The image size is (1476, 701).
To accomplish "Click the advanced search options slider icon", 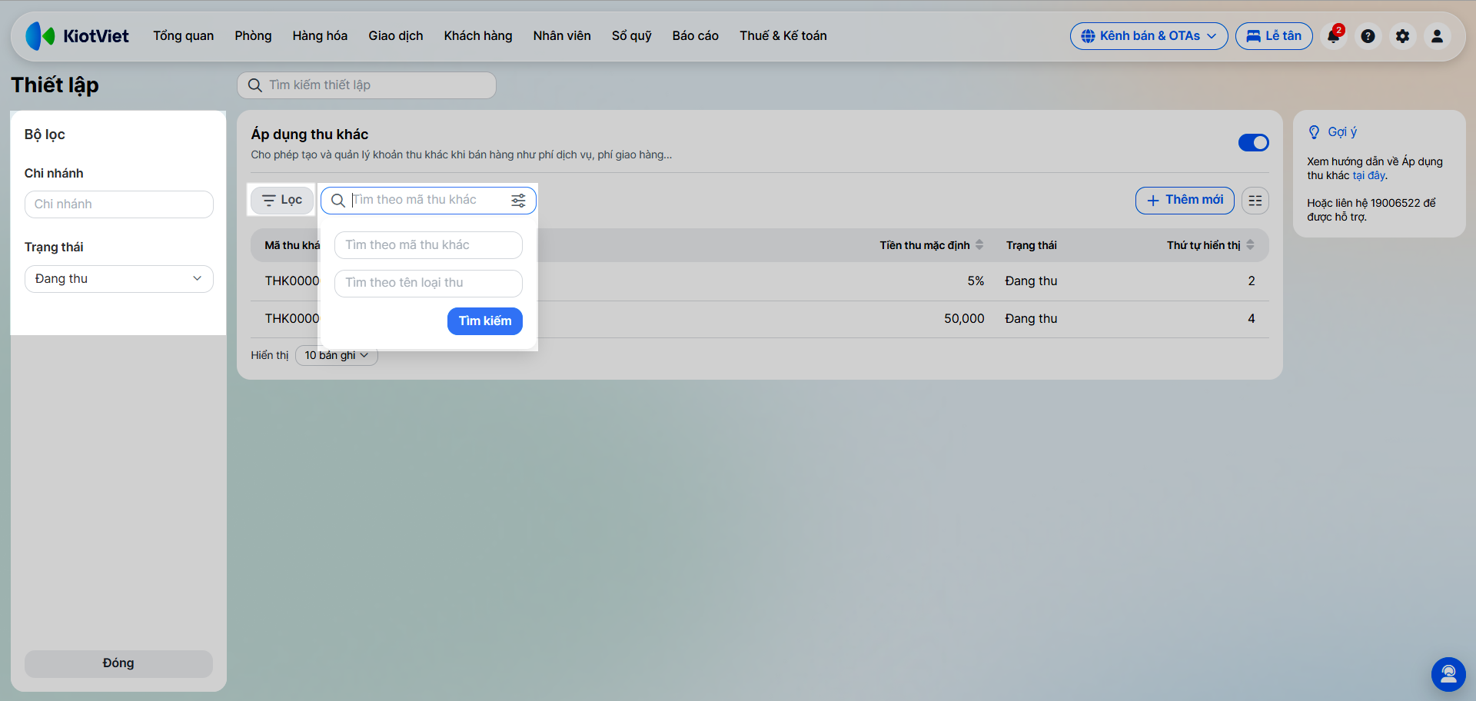I will click(x=519, y=201).
